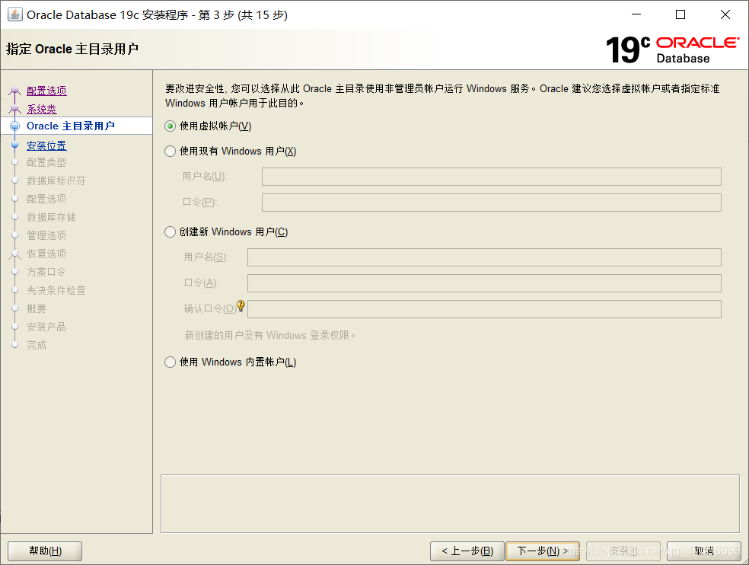Go back with 上一步(B) button

tap(467, 551)
